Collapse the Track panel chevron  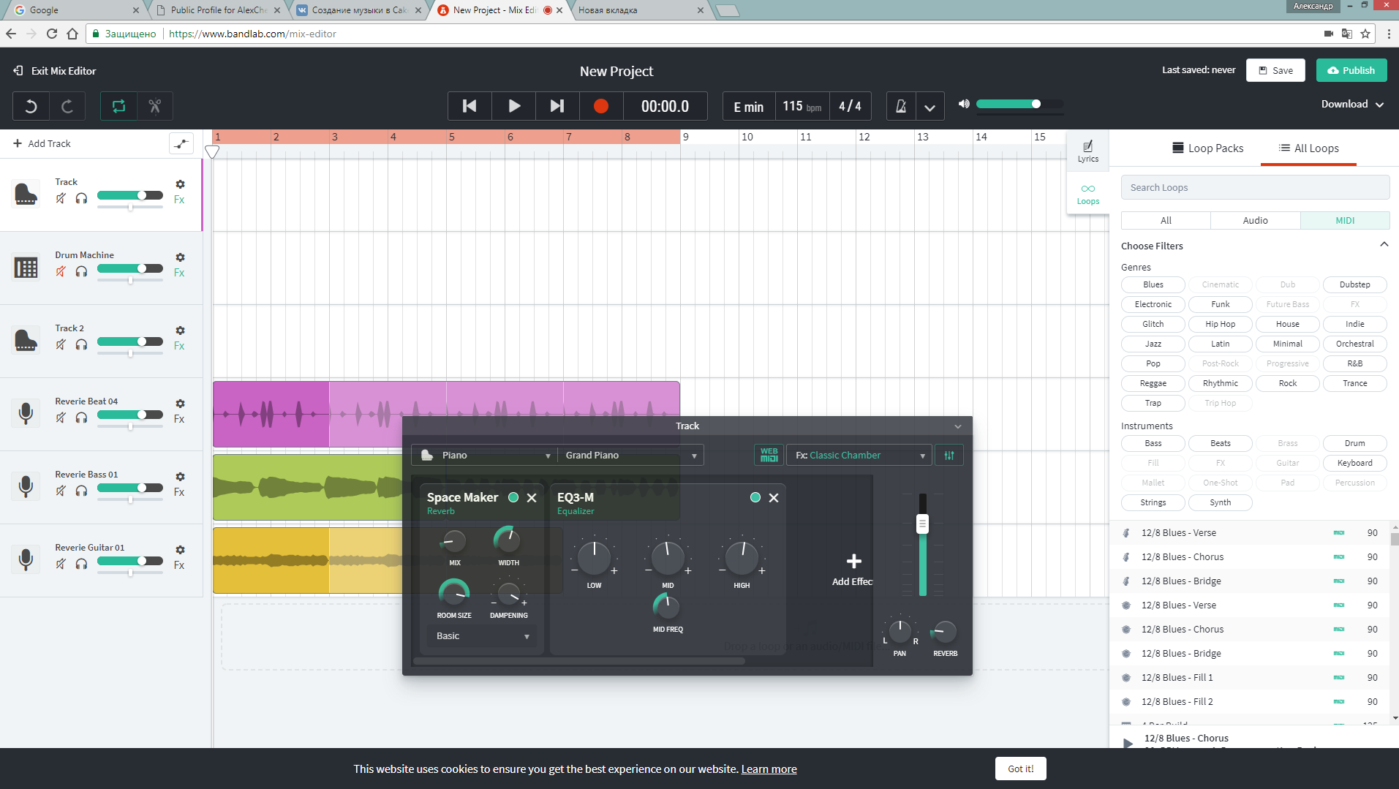point(957,426)
